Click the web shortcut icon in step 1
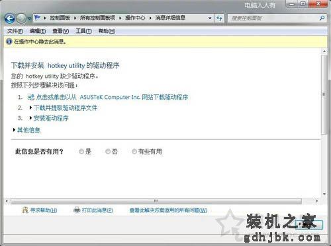This screenshot has width=331, height=246. coord(30,97)
